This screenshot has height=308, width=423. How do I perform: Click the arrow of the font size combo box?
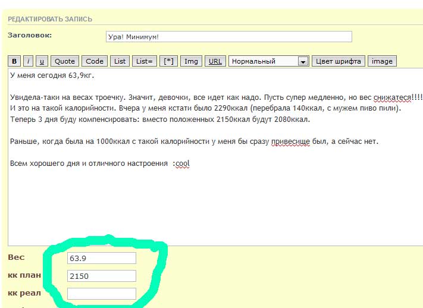pyautogui.click(x=303, y=61)
